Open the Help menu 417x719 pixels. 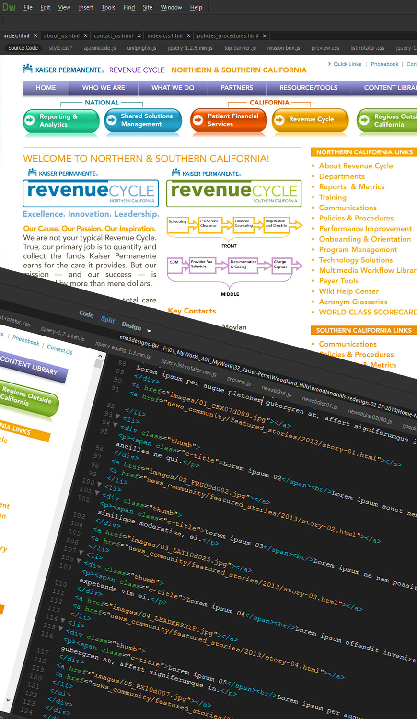pos(196,7)
